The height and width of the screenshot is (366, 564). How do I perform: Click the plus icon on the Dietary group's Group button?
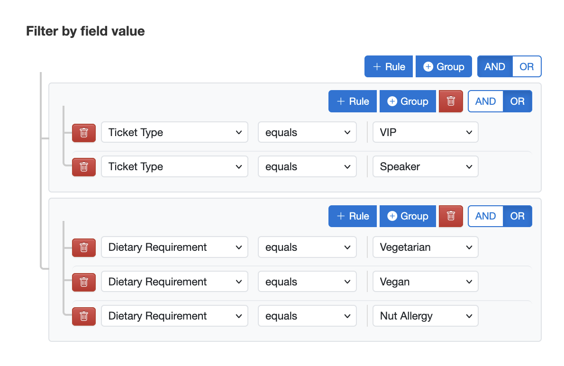coord(393,216)
